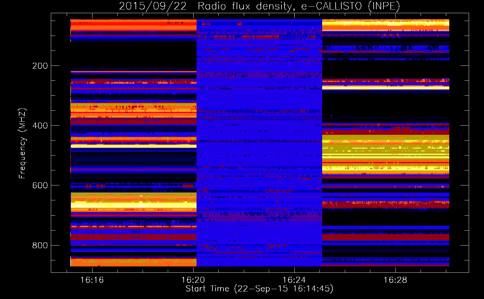
Task: Select the 'Frequency (MHZ)' y-axis label
Action: click(x=22, y=144)
